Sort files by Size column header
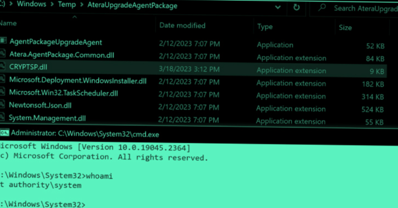The width and height of the screenshot is (398, 208). pos(345,28)
